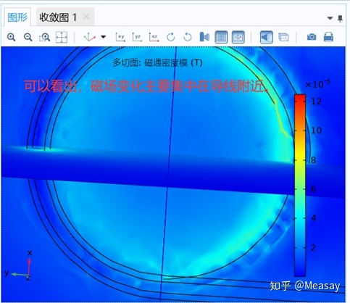The image size is (350, 303).
Task: Switch to the yz view
Action: [x=137, y=37]
